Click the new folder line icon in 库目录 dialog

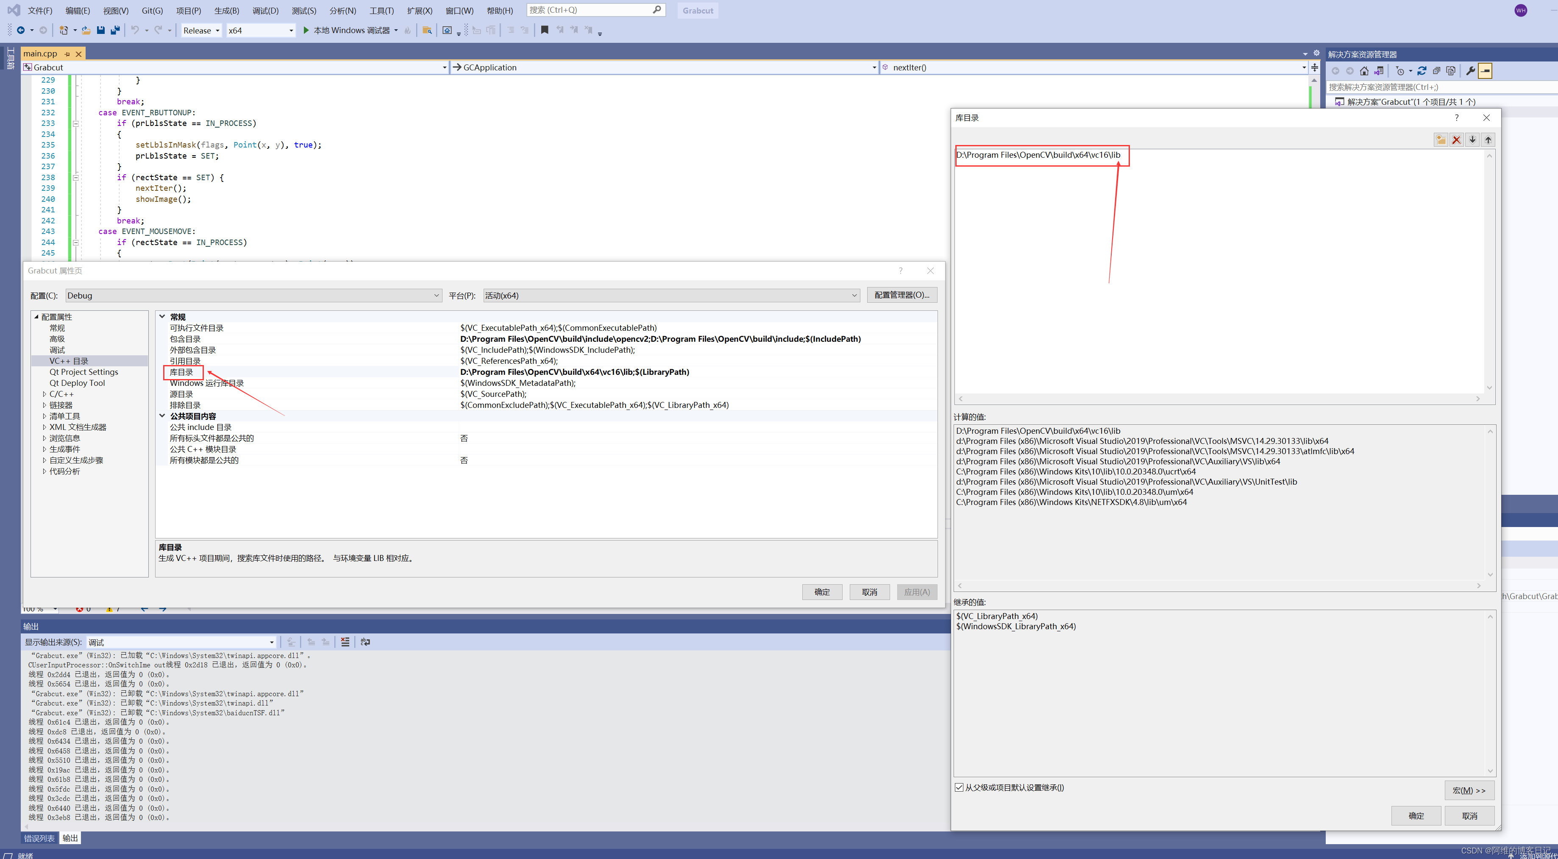click(1441, 140)
